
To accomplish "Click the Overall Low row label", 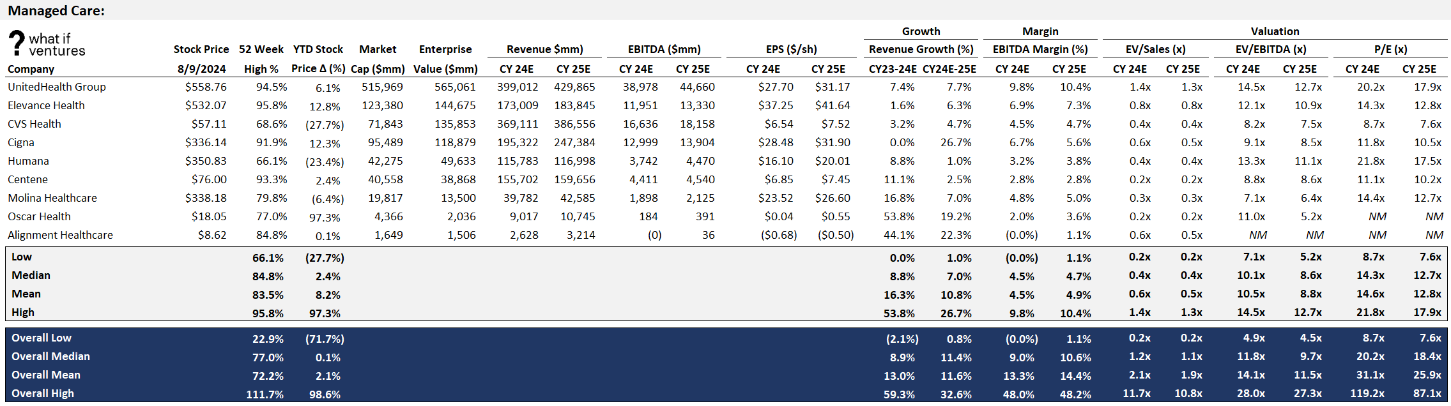I will coord(42,338).
